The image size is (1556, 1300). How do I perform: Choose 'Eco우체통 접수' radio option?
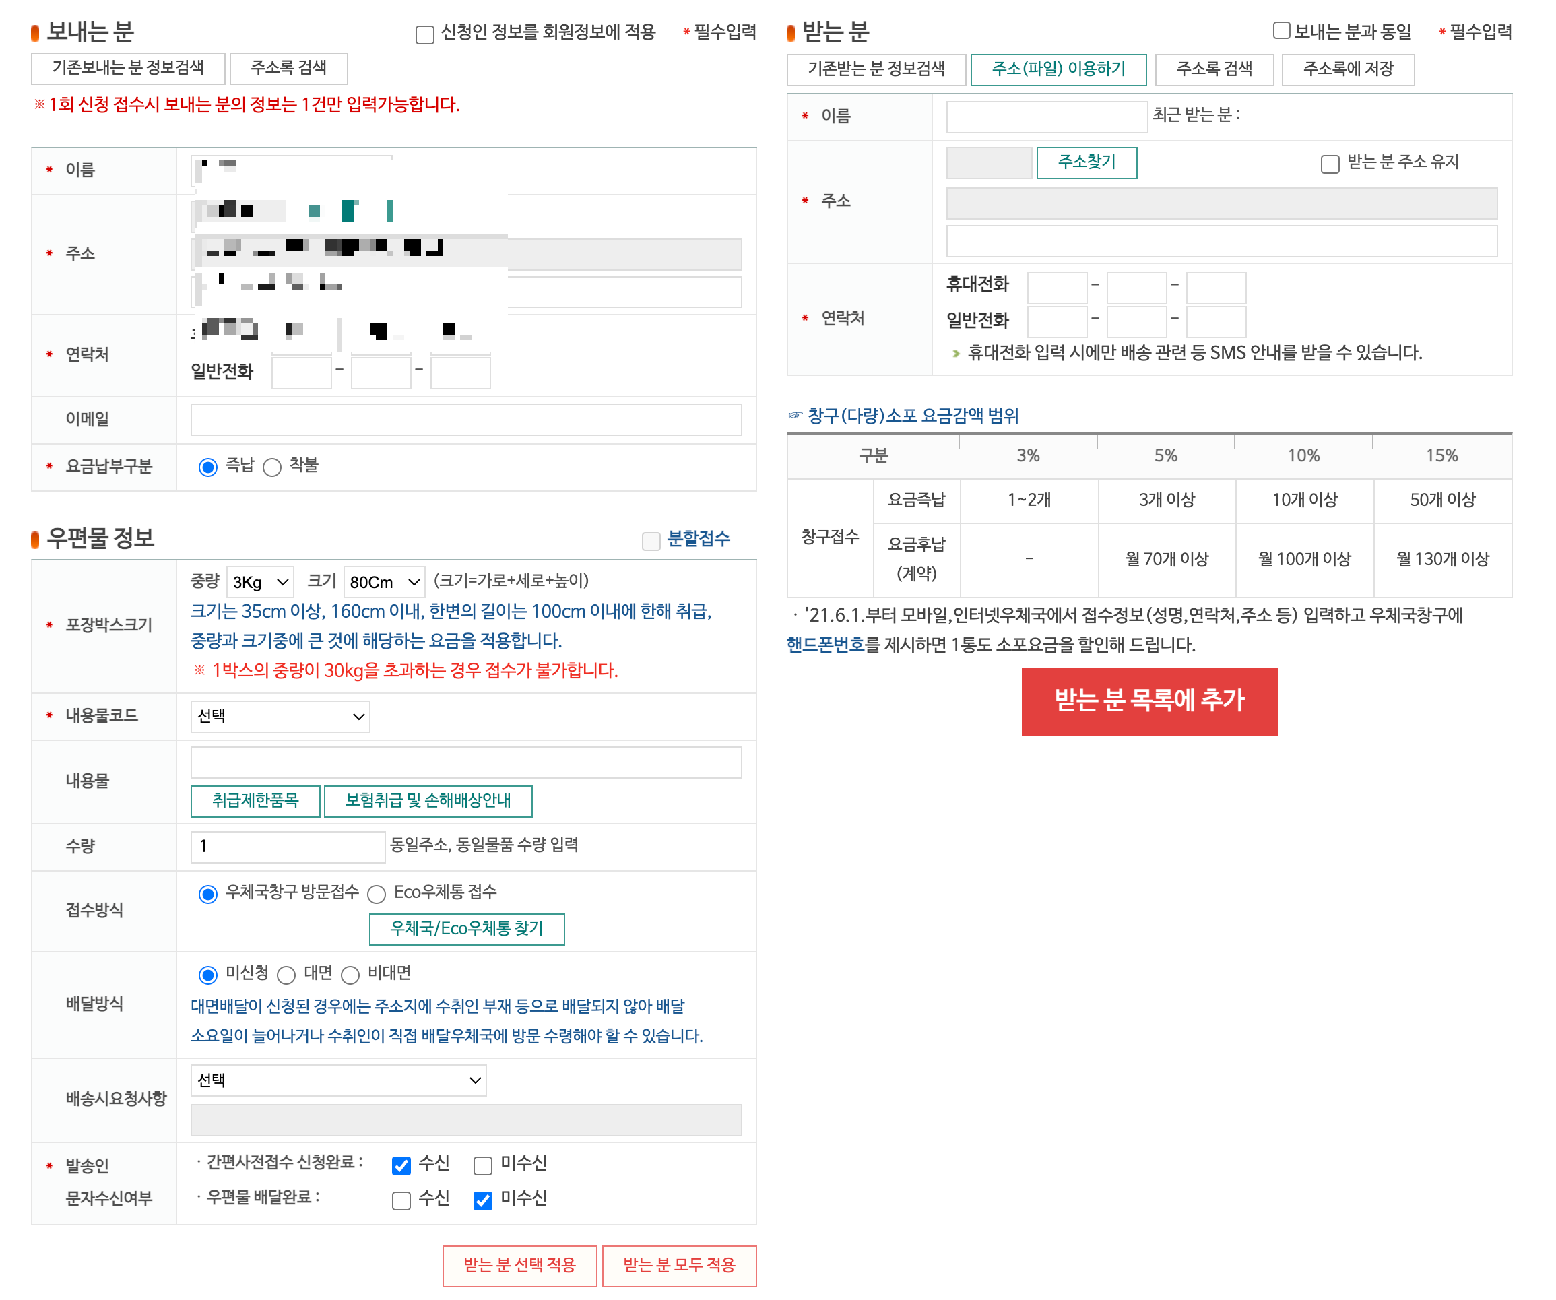(x=377, y=894)
